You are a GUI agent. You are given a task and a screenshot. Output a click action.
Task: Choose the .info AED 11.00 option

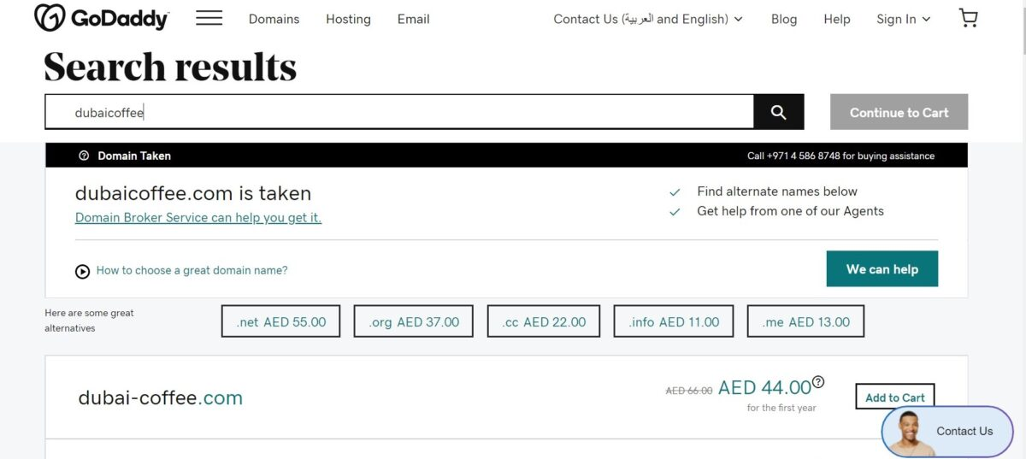pos(674,322)
